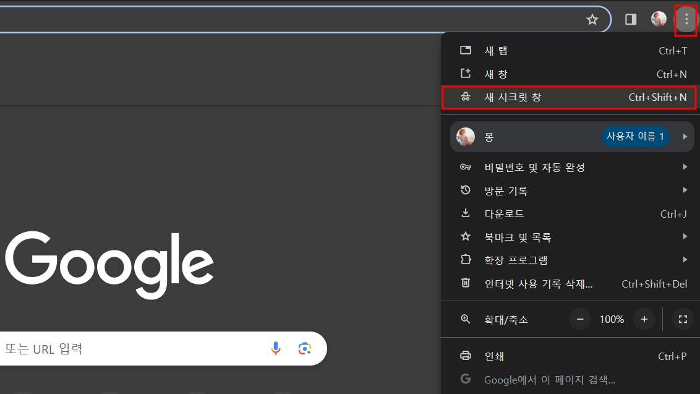The height and width of the screenshot is (394, 700).
Task: Click the profile photo beside 몽
Action: coord(466,137)
